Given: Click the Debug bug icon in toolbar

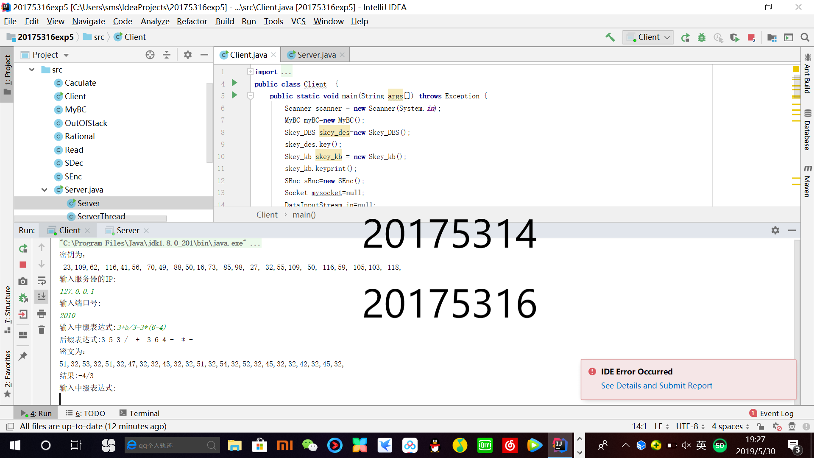Looking at the screenshot, I should pos(702,37).
